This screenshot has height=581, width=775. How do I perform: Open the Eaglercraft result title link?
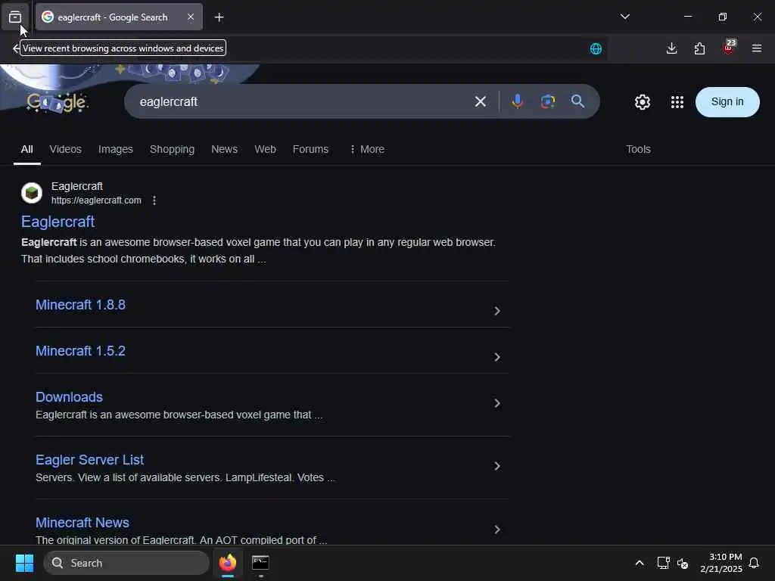[x=58, y=222]
